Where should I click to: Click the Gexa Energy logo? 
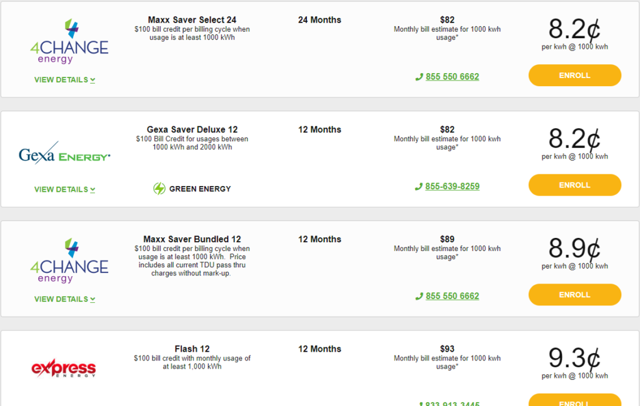pos(64,153)
